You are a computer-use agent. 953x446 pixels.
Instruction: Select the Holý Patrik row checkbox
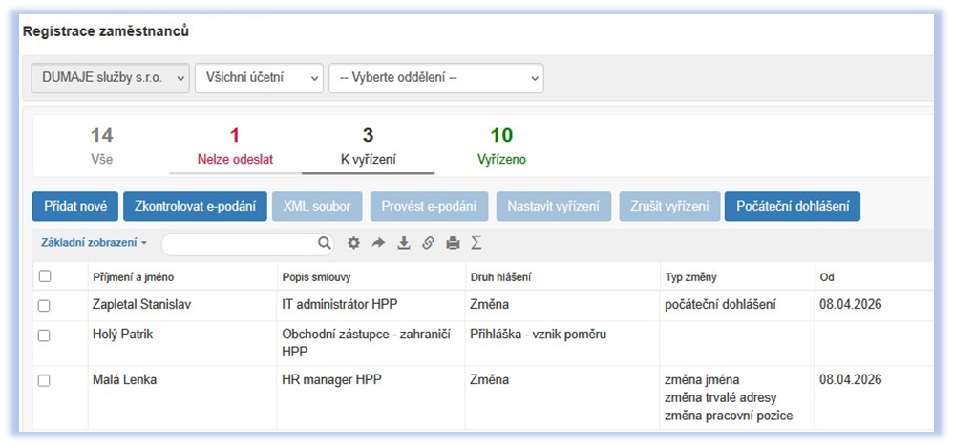44,335
